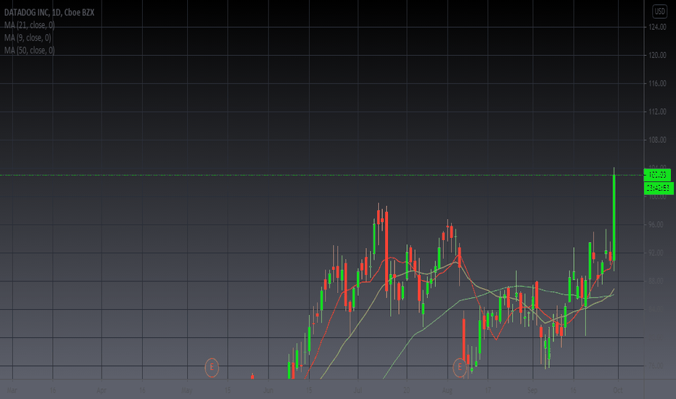The width and height of the screenshot is (676, 399).
Task: Click the 88.00 price axis label
Action: point(656,281)
